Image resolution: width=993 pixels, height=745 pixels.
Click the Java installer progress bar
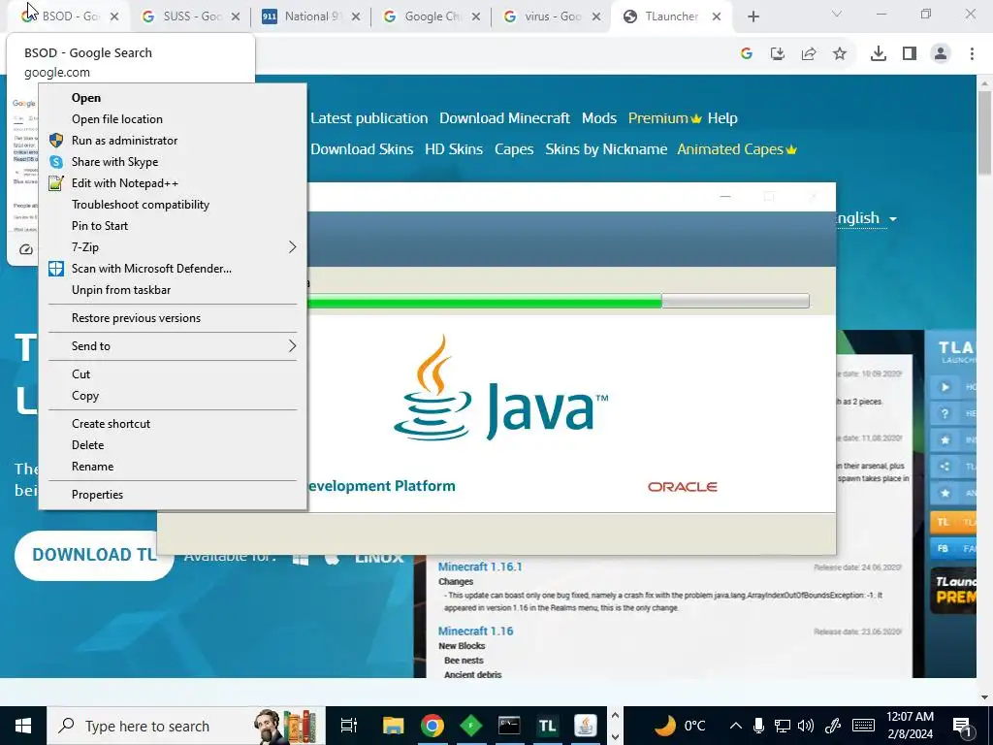pos(558,301)
